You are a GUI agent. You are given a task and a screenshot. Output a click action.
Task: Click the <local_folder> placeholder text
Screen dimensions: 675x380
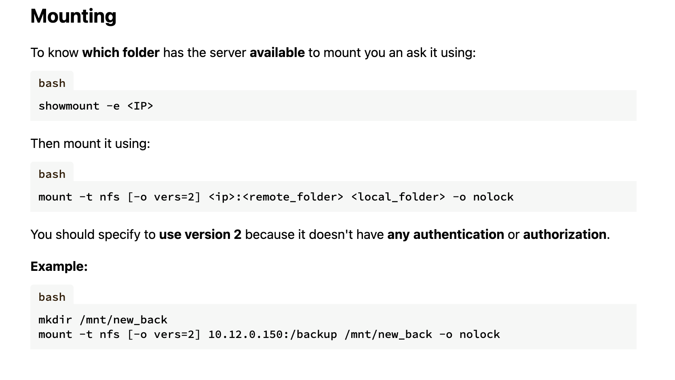[398, 197]
